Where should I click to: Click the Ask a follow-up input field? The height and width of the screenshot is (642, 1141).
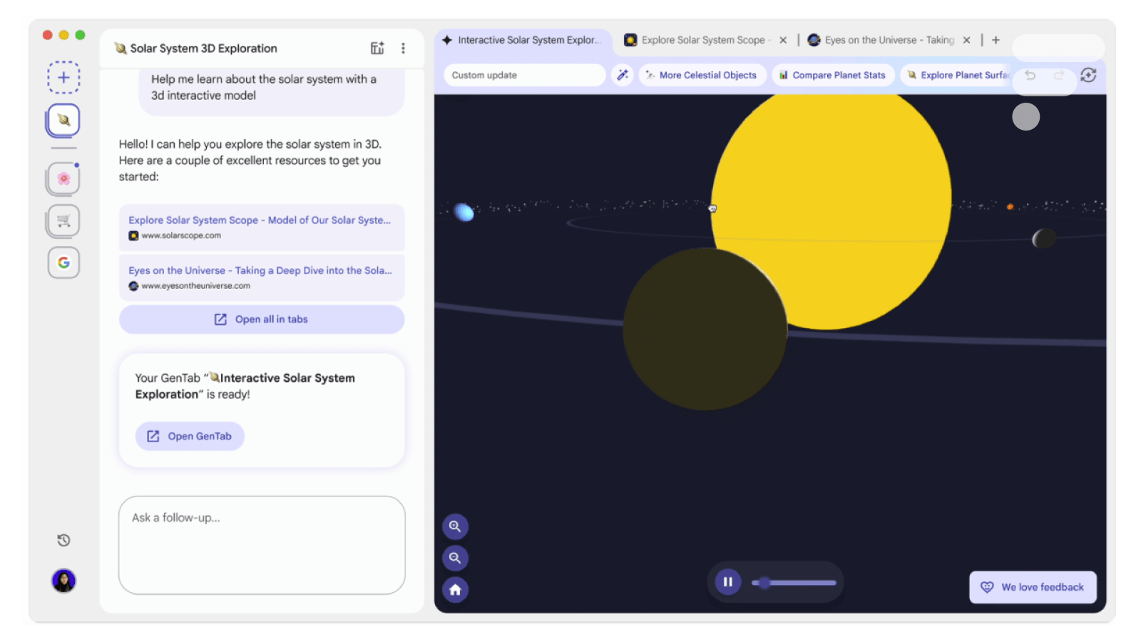point(262,544)
